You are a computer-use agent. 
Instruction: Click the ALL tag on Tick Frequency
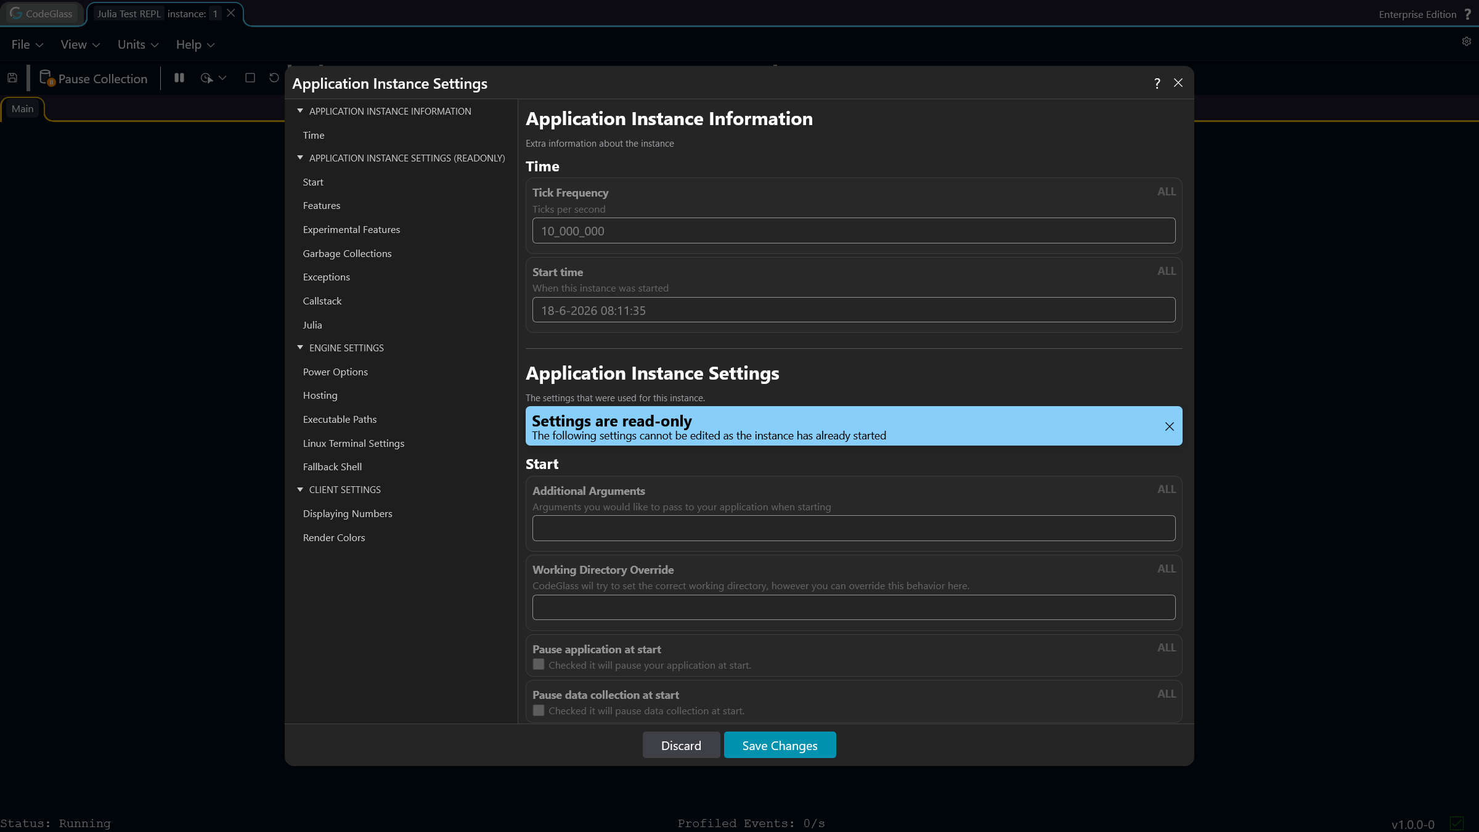(x=1166, y=192)
